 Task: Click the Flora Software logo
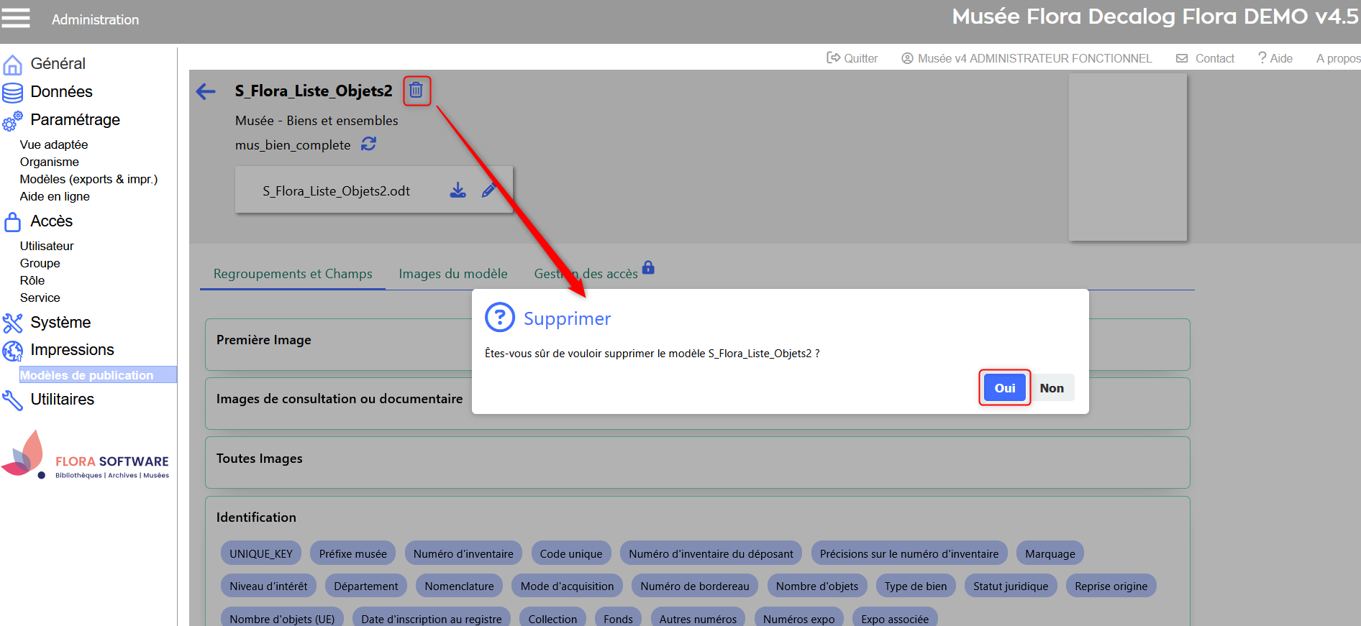coord(86,456)
